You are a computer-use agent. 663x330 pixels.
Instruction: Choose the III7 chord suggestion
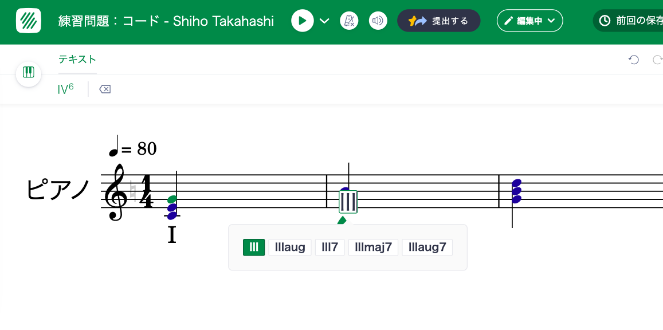pos(329,247)
